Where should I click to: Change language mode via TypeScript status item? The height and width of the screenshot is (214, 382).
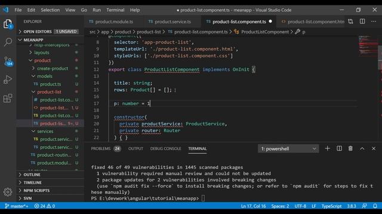(331, 206)
